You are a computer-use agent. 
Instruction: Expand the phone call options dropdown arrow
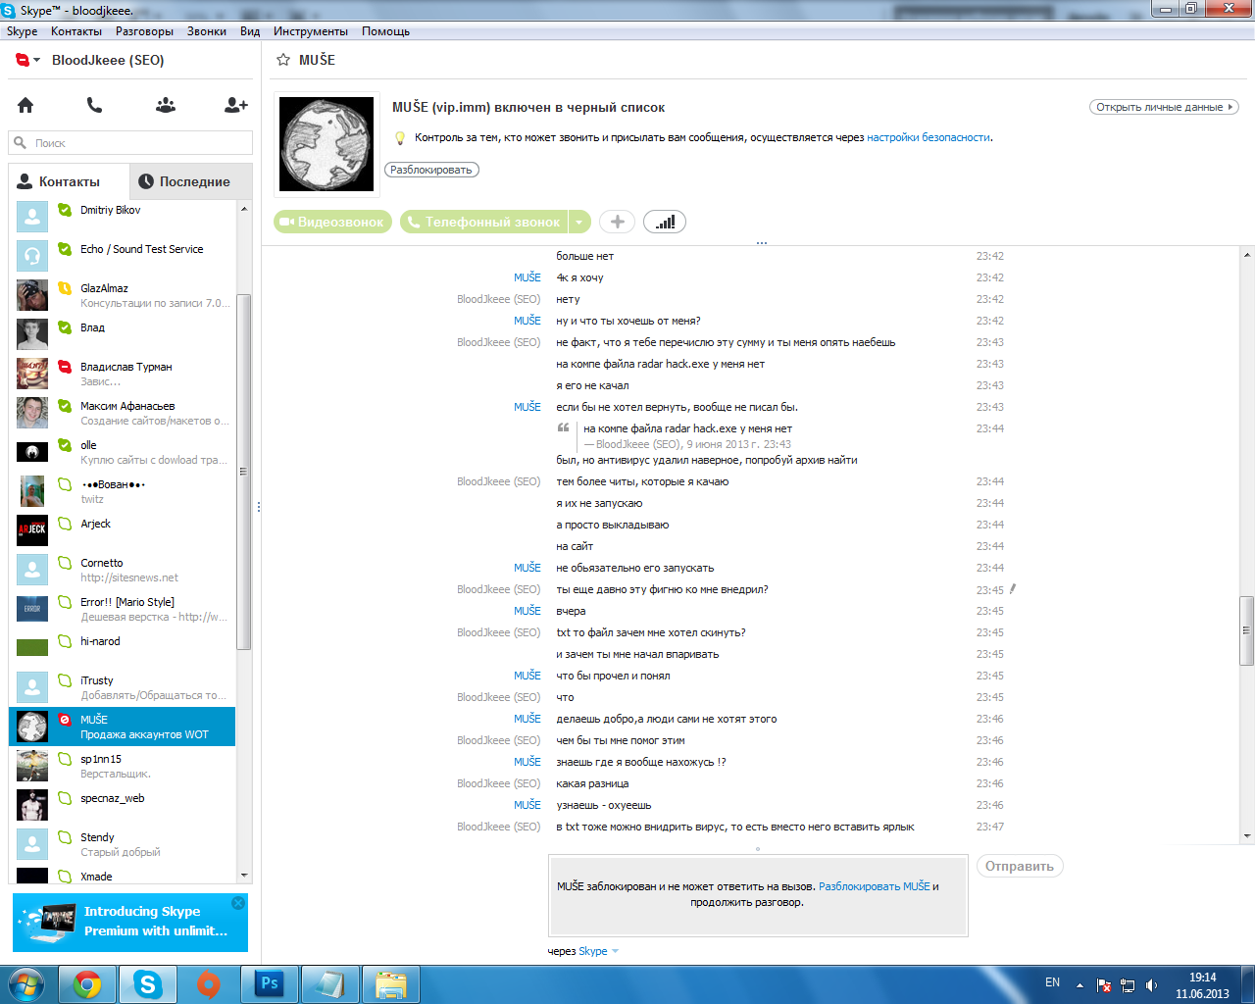pyautogui.click(x=579, y=222)
